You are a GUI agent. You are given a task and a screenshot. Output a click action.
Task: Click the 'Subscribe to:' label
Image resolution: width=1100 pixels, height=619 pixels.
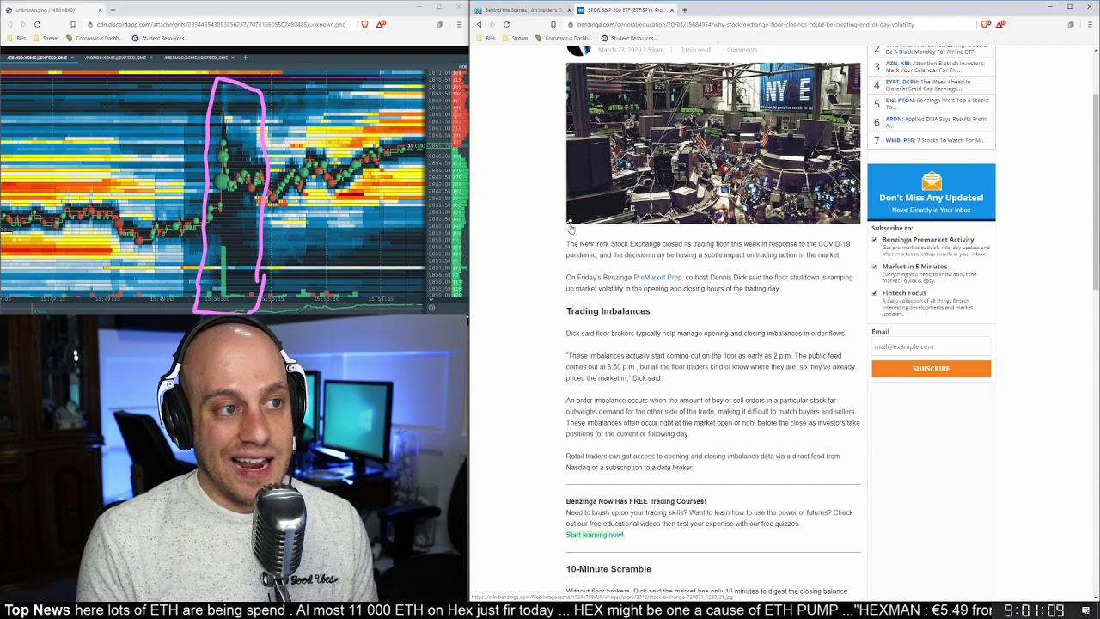[892, 229]
